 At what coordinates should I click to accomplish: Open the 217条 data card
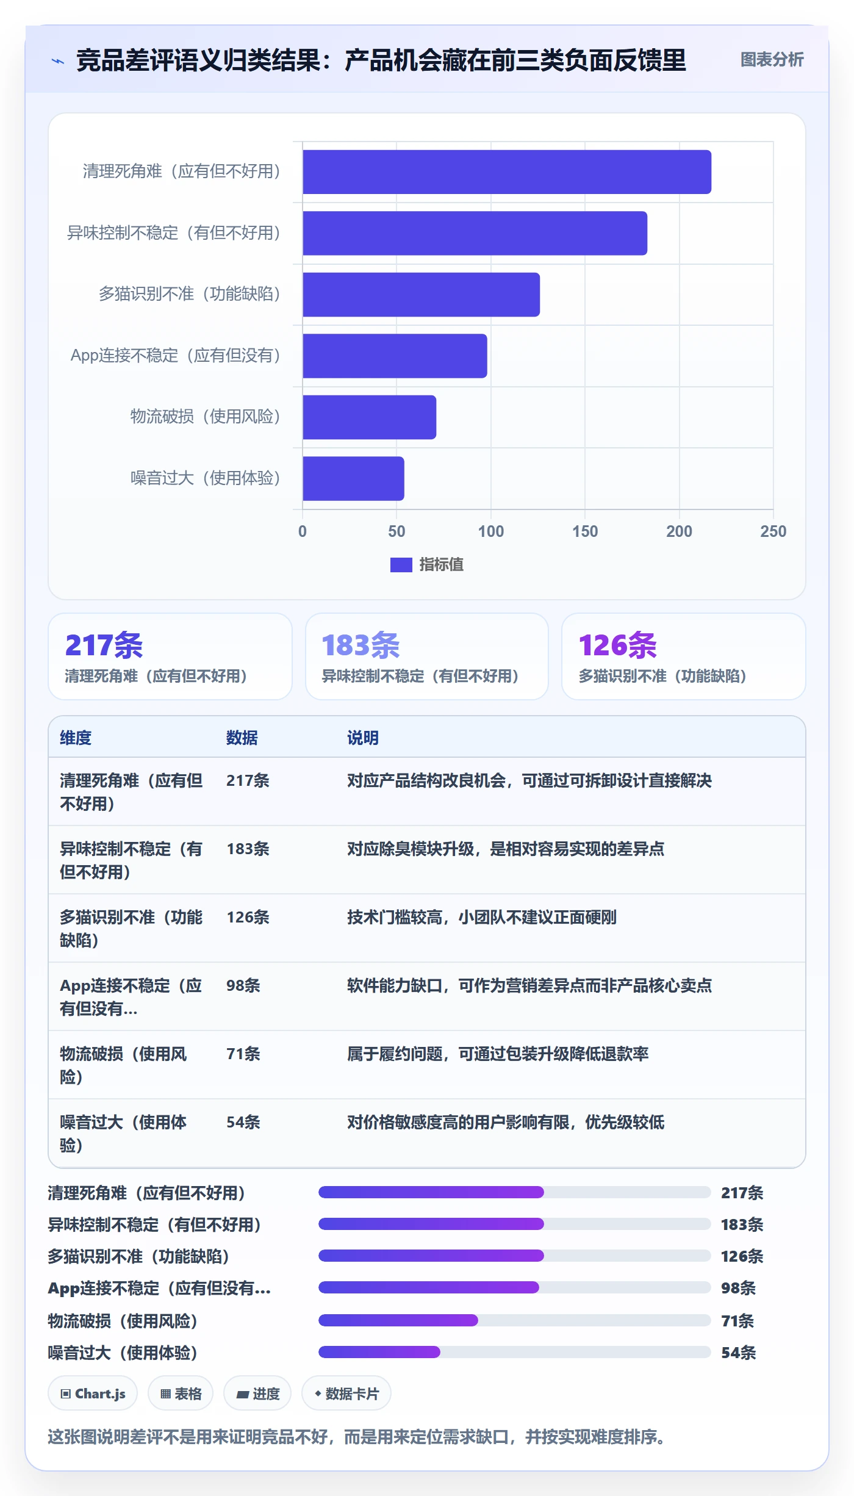click(170, 656)
